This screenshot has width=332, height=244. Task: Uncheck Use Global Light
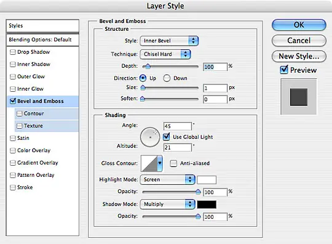click(167, 137)
